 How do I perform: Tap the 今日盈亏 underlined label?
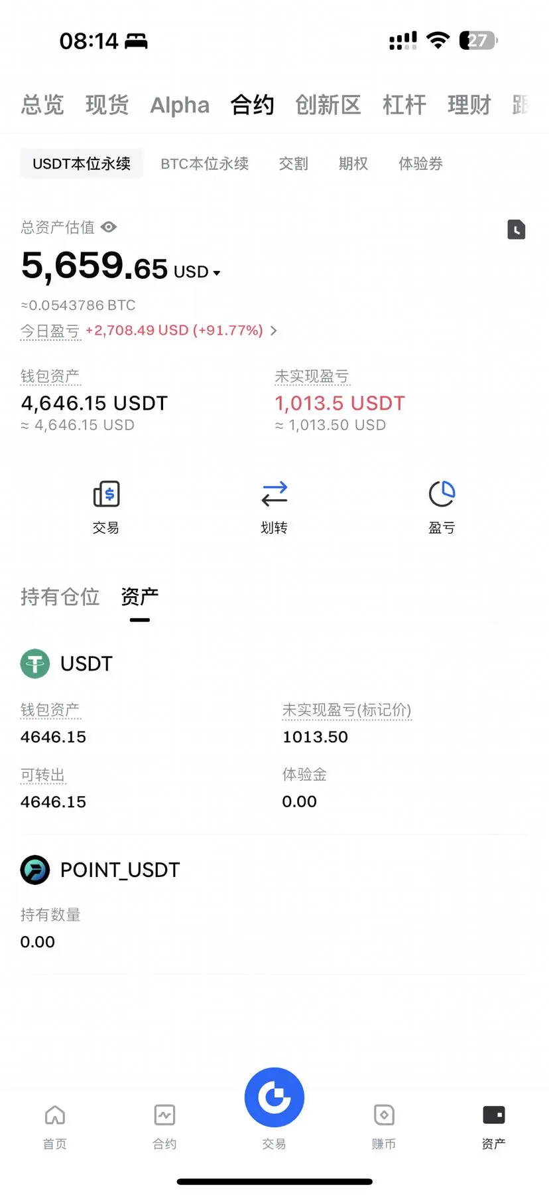pyautogui.click(x=50, y=331)
